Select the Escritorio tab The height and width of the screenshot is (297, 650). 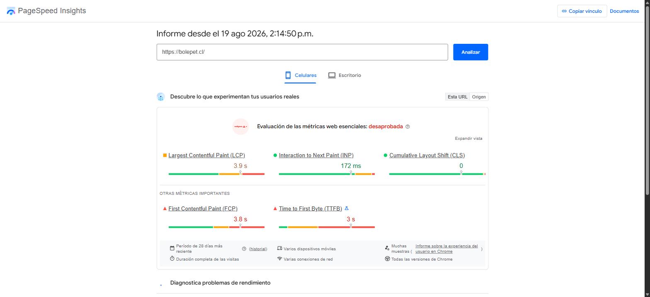click(x=344, y=75)
